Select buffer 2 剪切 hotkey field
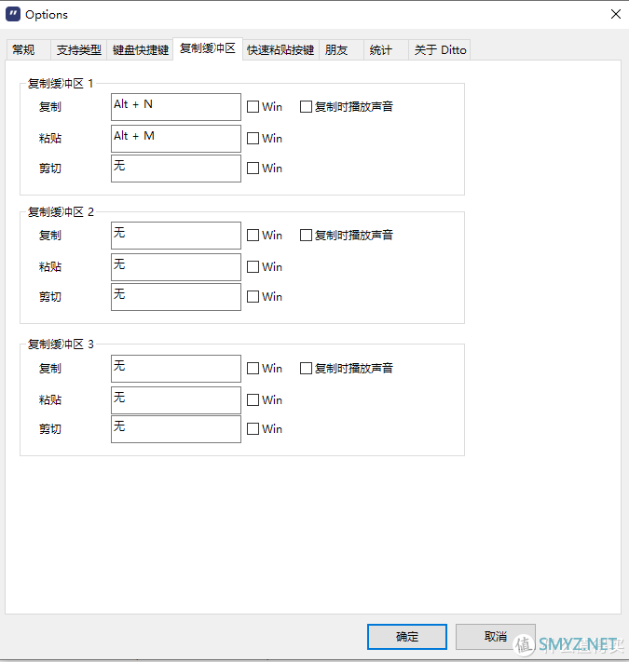The width and height of the screenshot is (629, 662). coord(176,297)
